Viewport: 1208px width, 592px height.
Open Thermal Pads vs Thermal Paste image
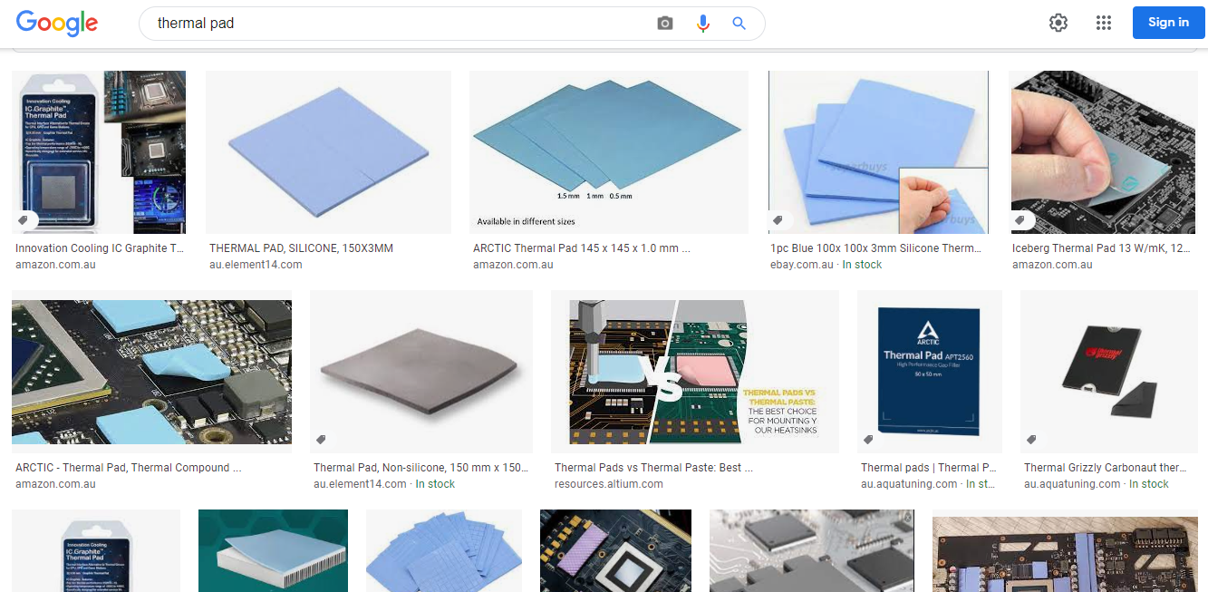coord(694,371)
